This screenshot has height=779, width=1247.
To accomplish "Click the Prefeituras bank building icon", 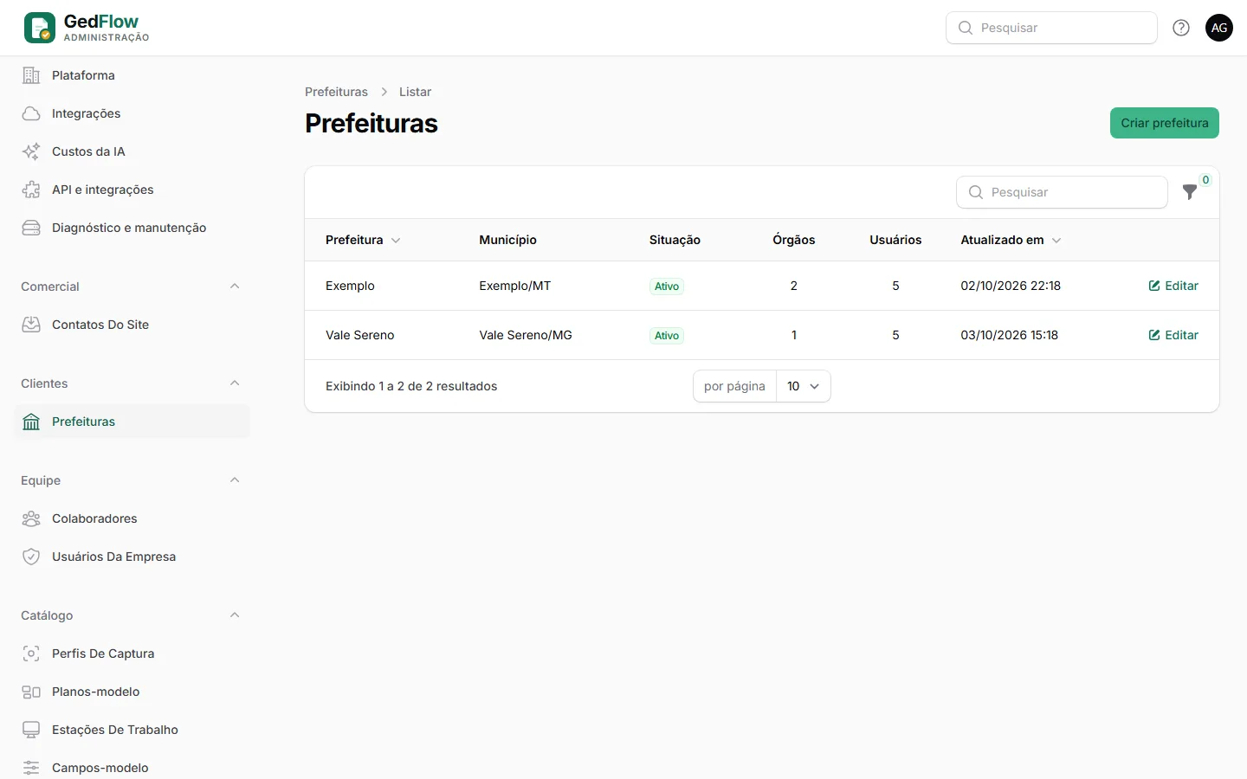I will pyautogui.click(x=31, y=422).
